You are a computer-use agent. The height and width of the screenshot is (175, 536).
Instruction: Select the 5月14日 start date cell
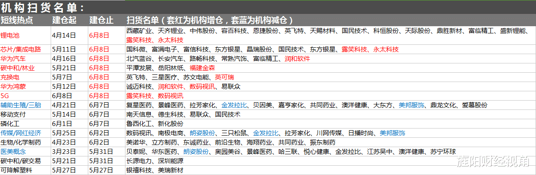[x=64, y=114]
